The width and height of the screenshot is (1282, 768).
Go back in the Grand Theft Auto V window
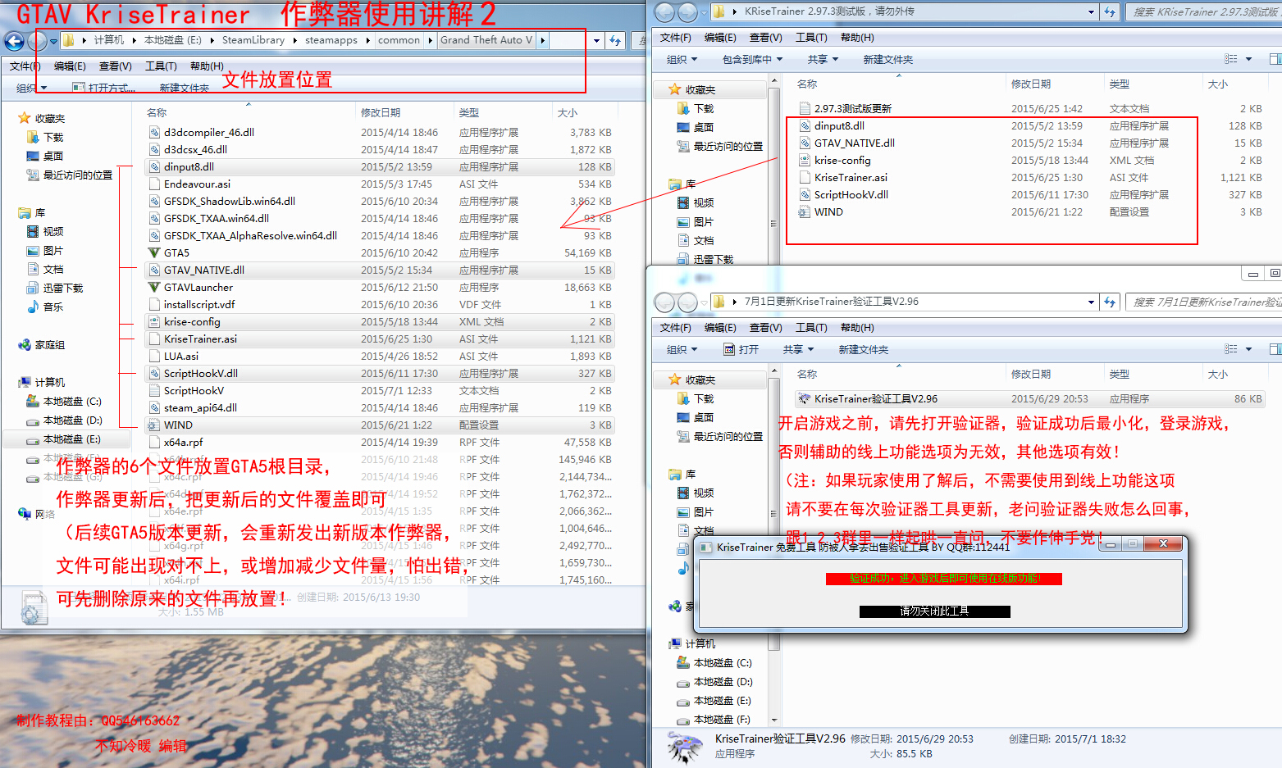[14, 41]
